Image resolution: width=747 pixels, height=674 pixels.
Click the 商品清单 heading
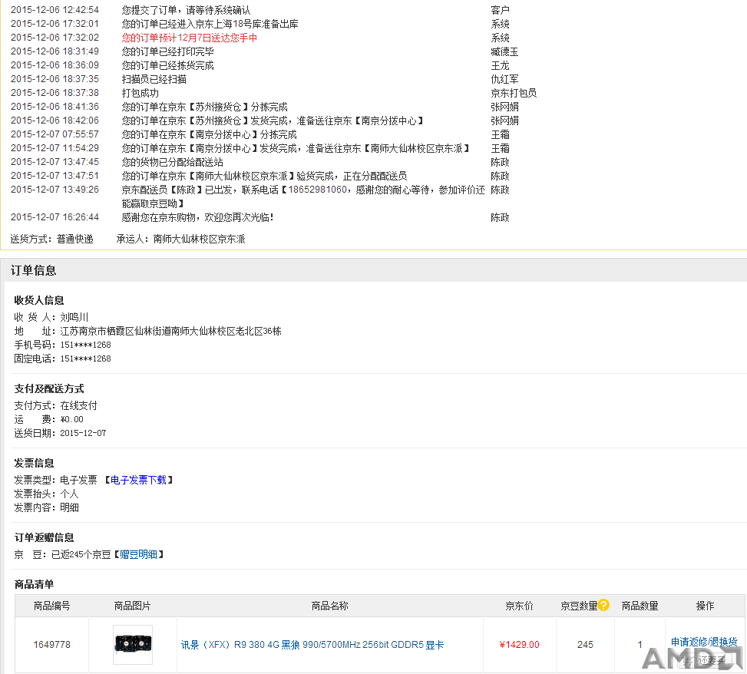click(x=34, y=584)
